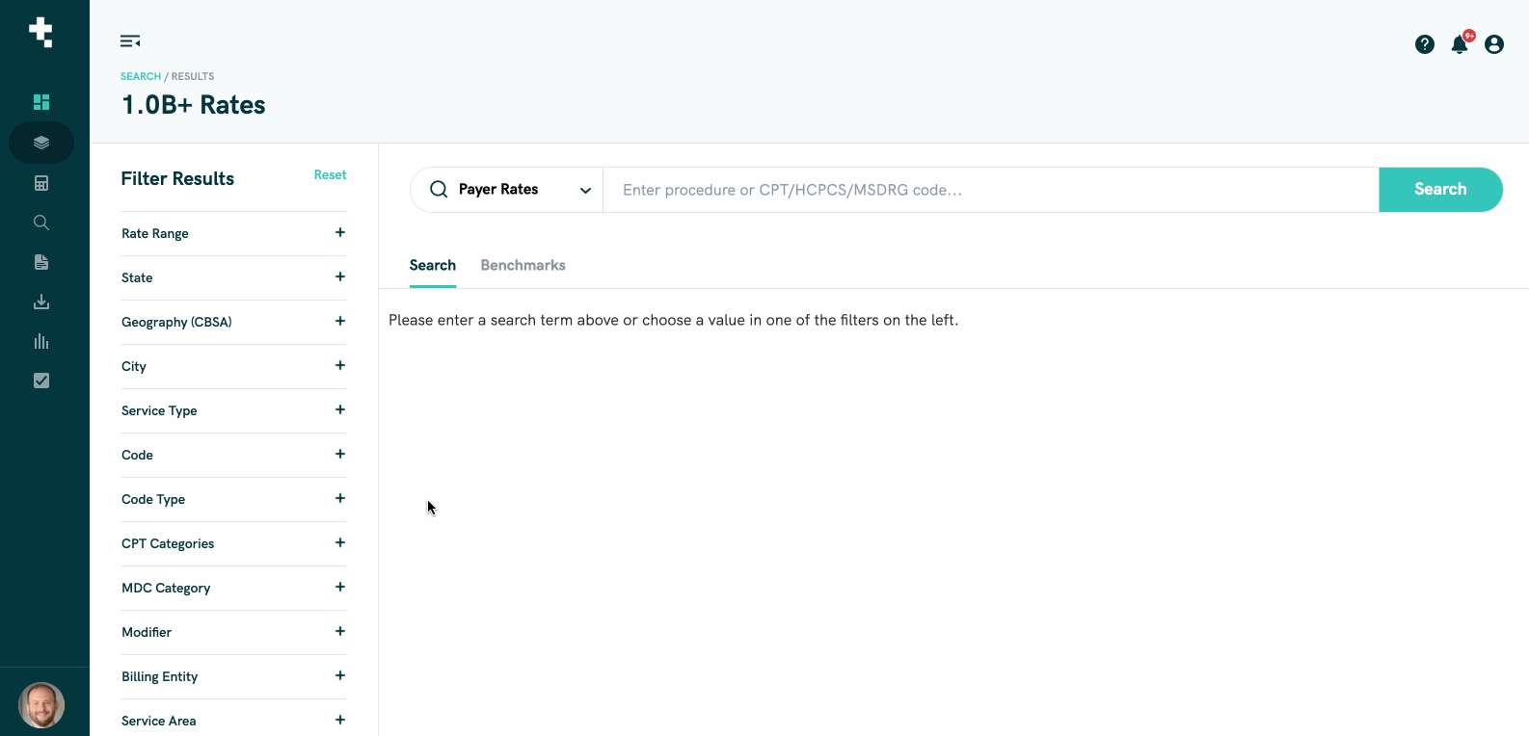This screenshot has width=1529, height=736.
Task: Switch to the Benchmarks tab
Action: tap(523, 266)
